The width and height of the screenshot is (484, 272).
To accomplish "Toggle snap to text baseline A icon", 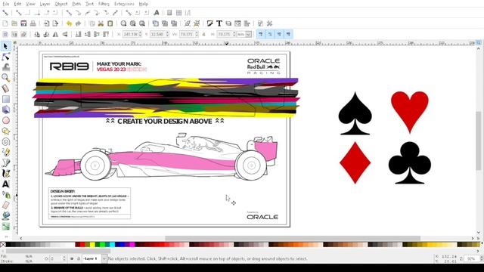I will pos(157,13).
